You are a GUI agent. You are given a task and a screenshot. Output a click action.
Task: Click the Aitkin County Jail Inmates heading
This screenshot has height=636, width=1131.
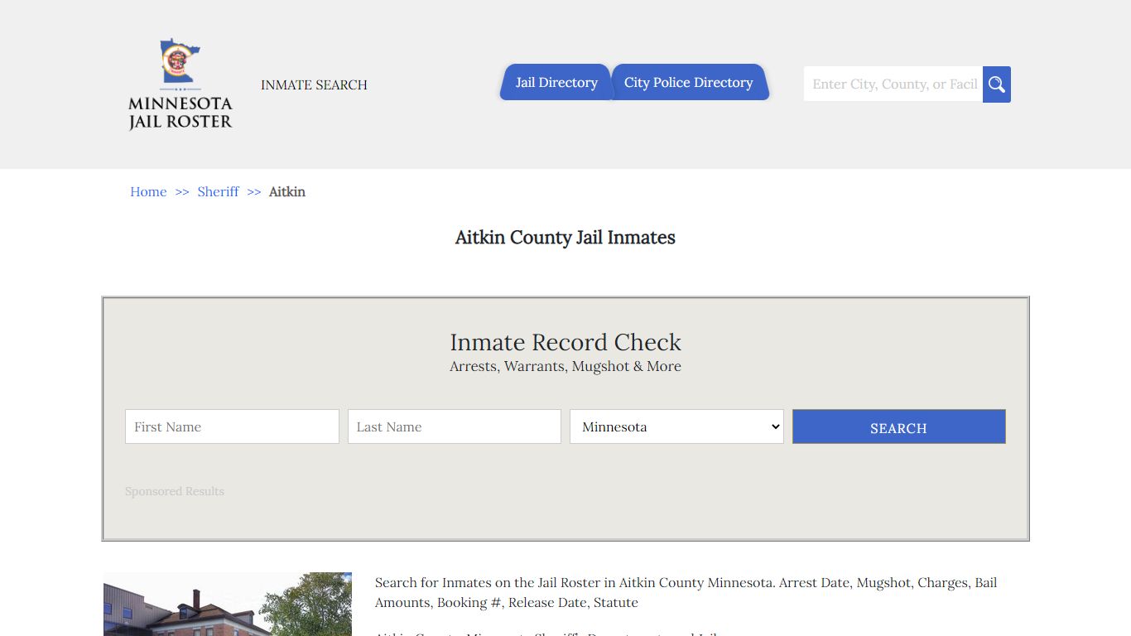pos(565,238)
